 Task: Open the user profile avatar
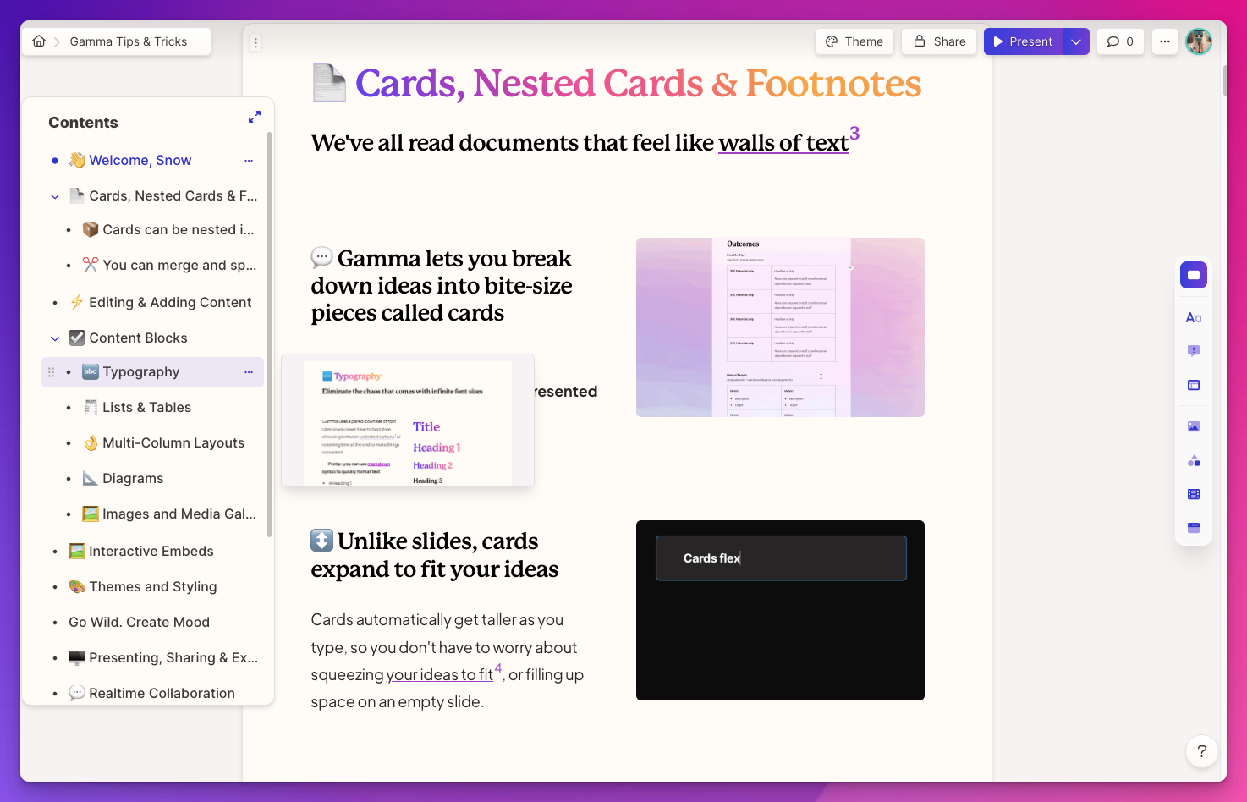1199,41
